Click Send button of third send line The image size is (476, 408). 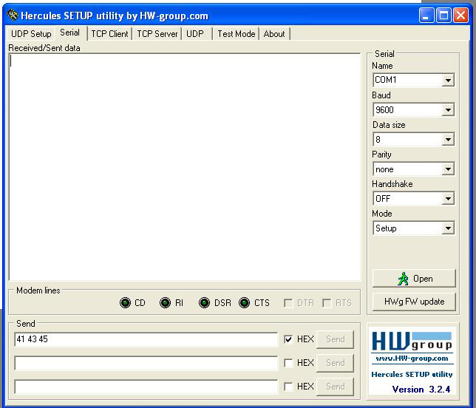pos(335,387)
